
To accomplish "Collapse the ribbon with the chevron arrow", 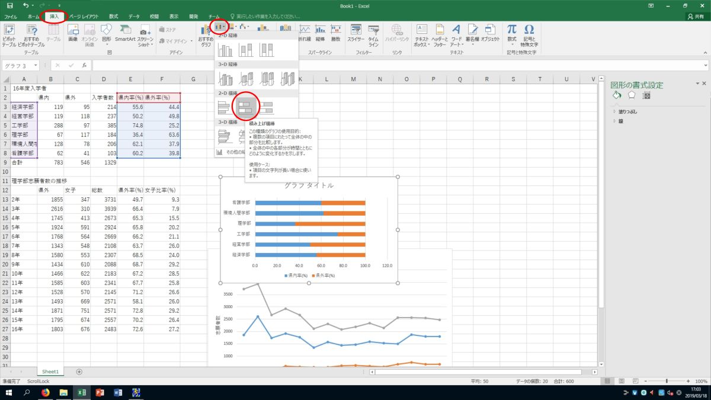I will click(x=705, y=53).
